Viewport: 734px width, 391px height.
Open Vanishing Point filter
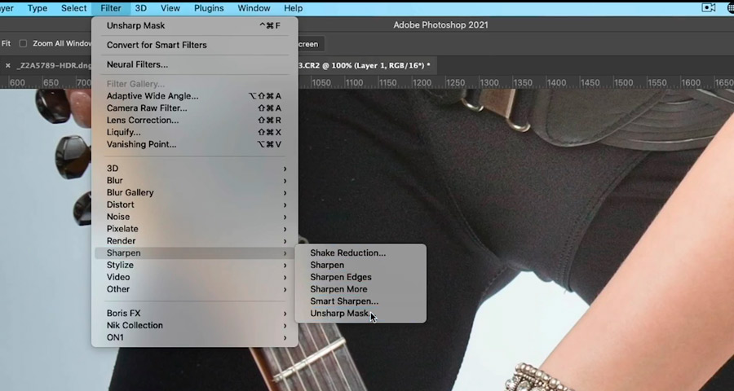(194, 144)
